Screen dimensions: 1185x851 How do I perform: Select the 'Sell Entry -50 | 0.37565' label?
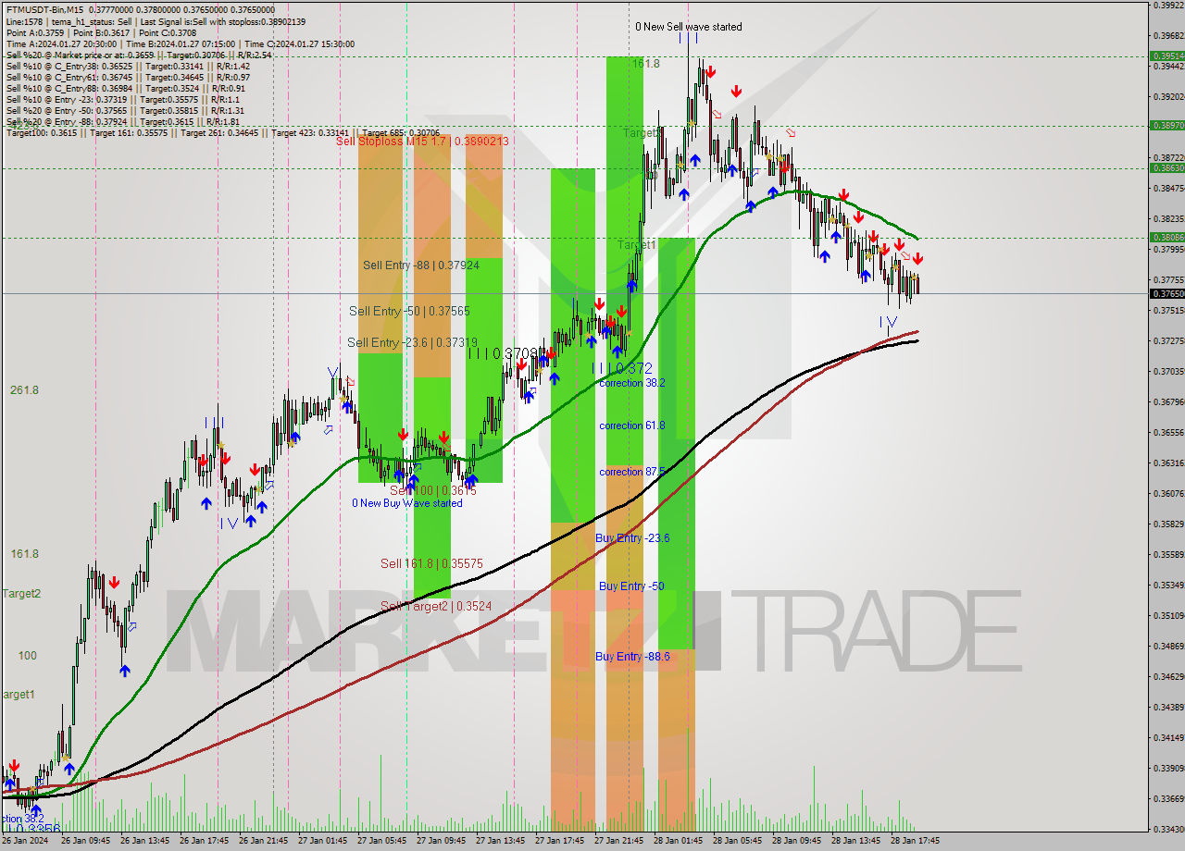(x=409, y=311)
